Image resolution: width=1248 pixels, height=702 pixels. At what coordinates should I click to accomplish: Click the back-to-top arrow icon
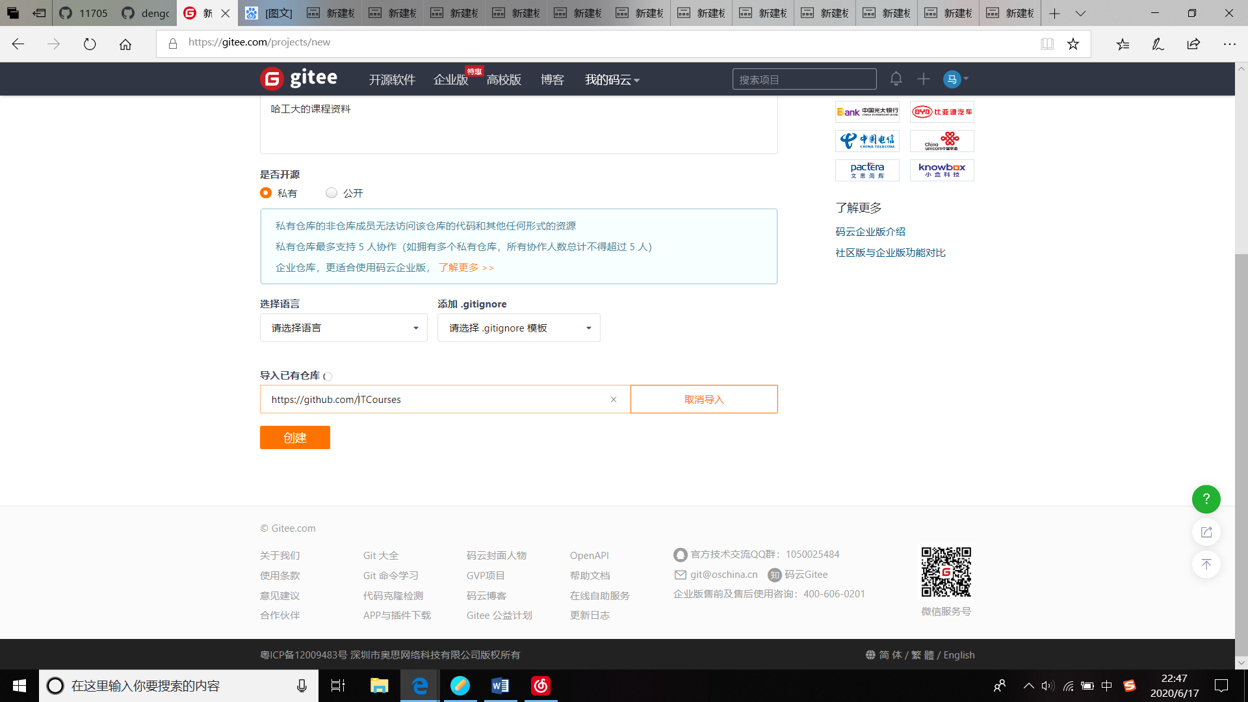click(x=1206, y=564)
